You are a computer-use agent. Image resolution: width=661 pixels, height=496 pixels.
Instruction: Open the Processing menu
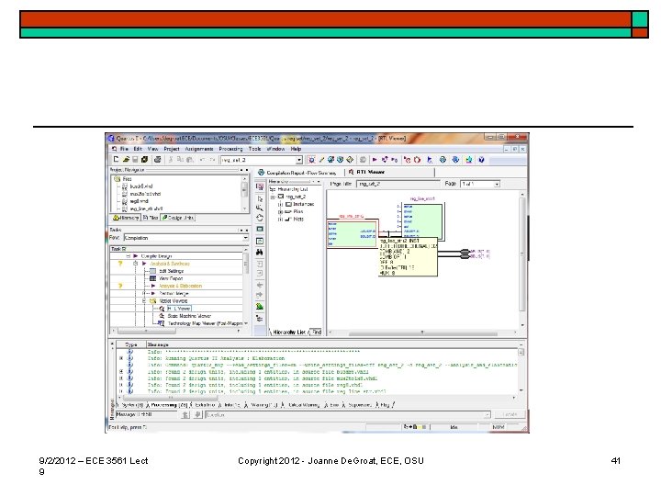coord(230,149)
